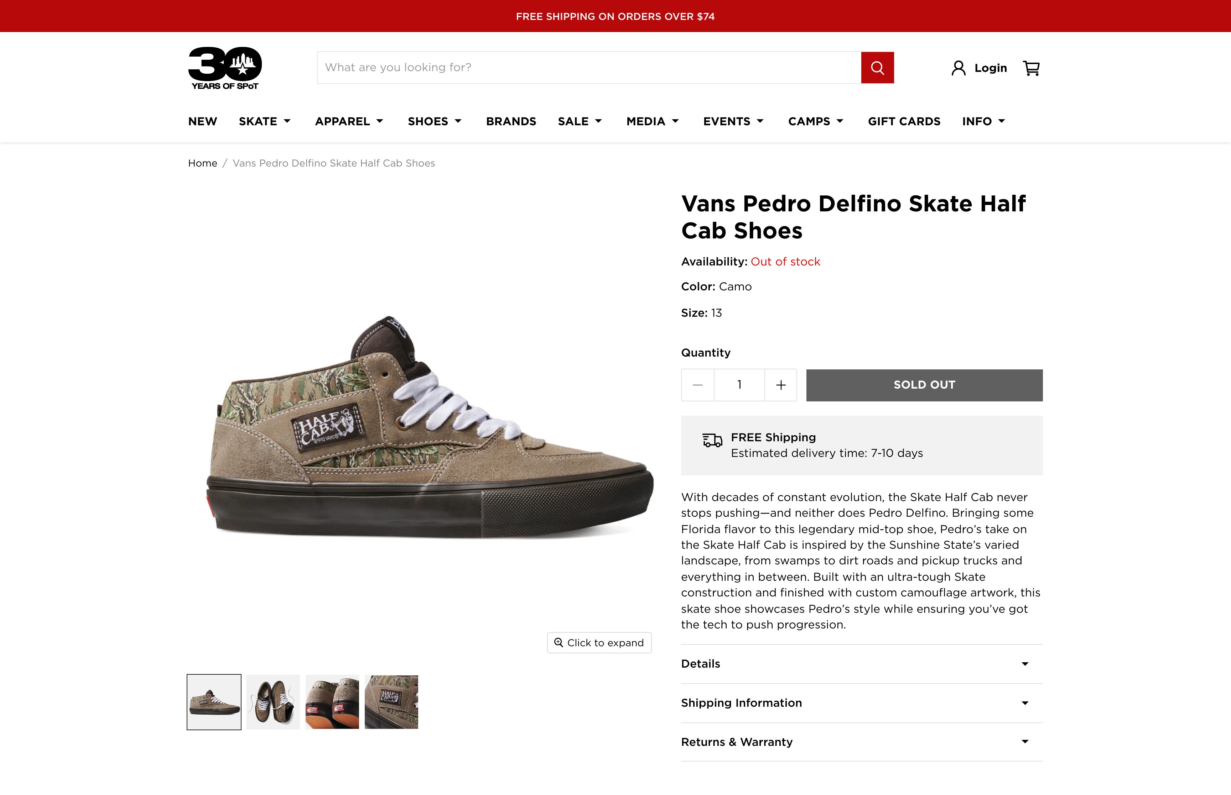
Task: Click to expand product image
Action: pyautogui.click(x=599, y=643)
